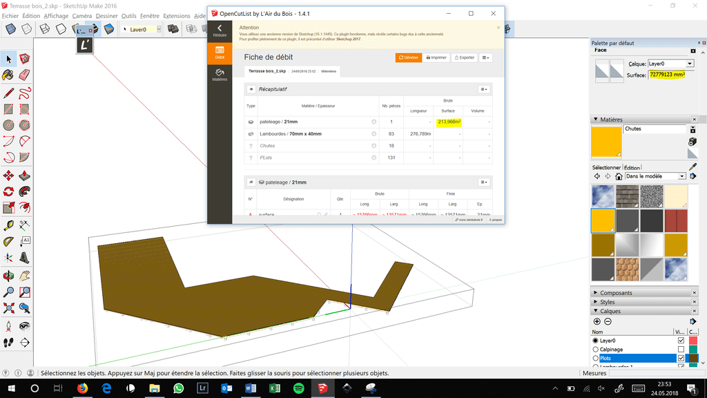Pick the Tape Measure tool
The width and height of the screenshot is (707, 398).
8,225
